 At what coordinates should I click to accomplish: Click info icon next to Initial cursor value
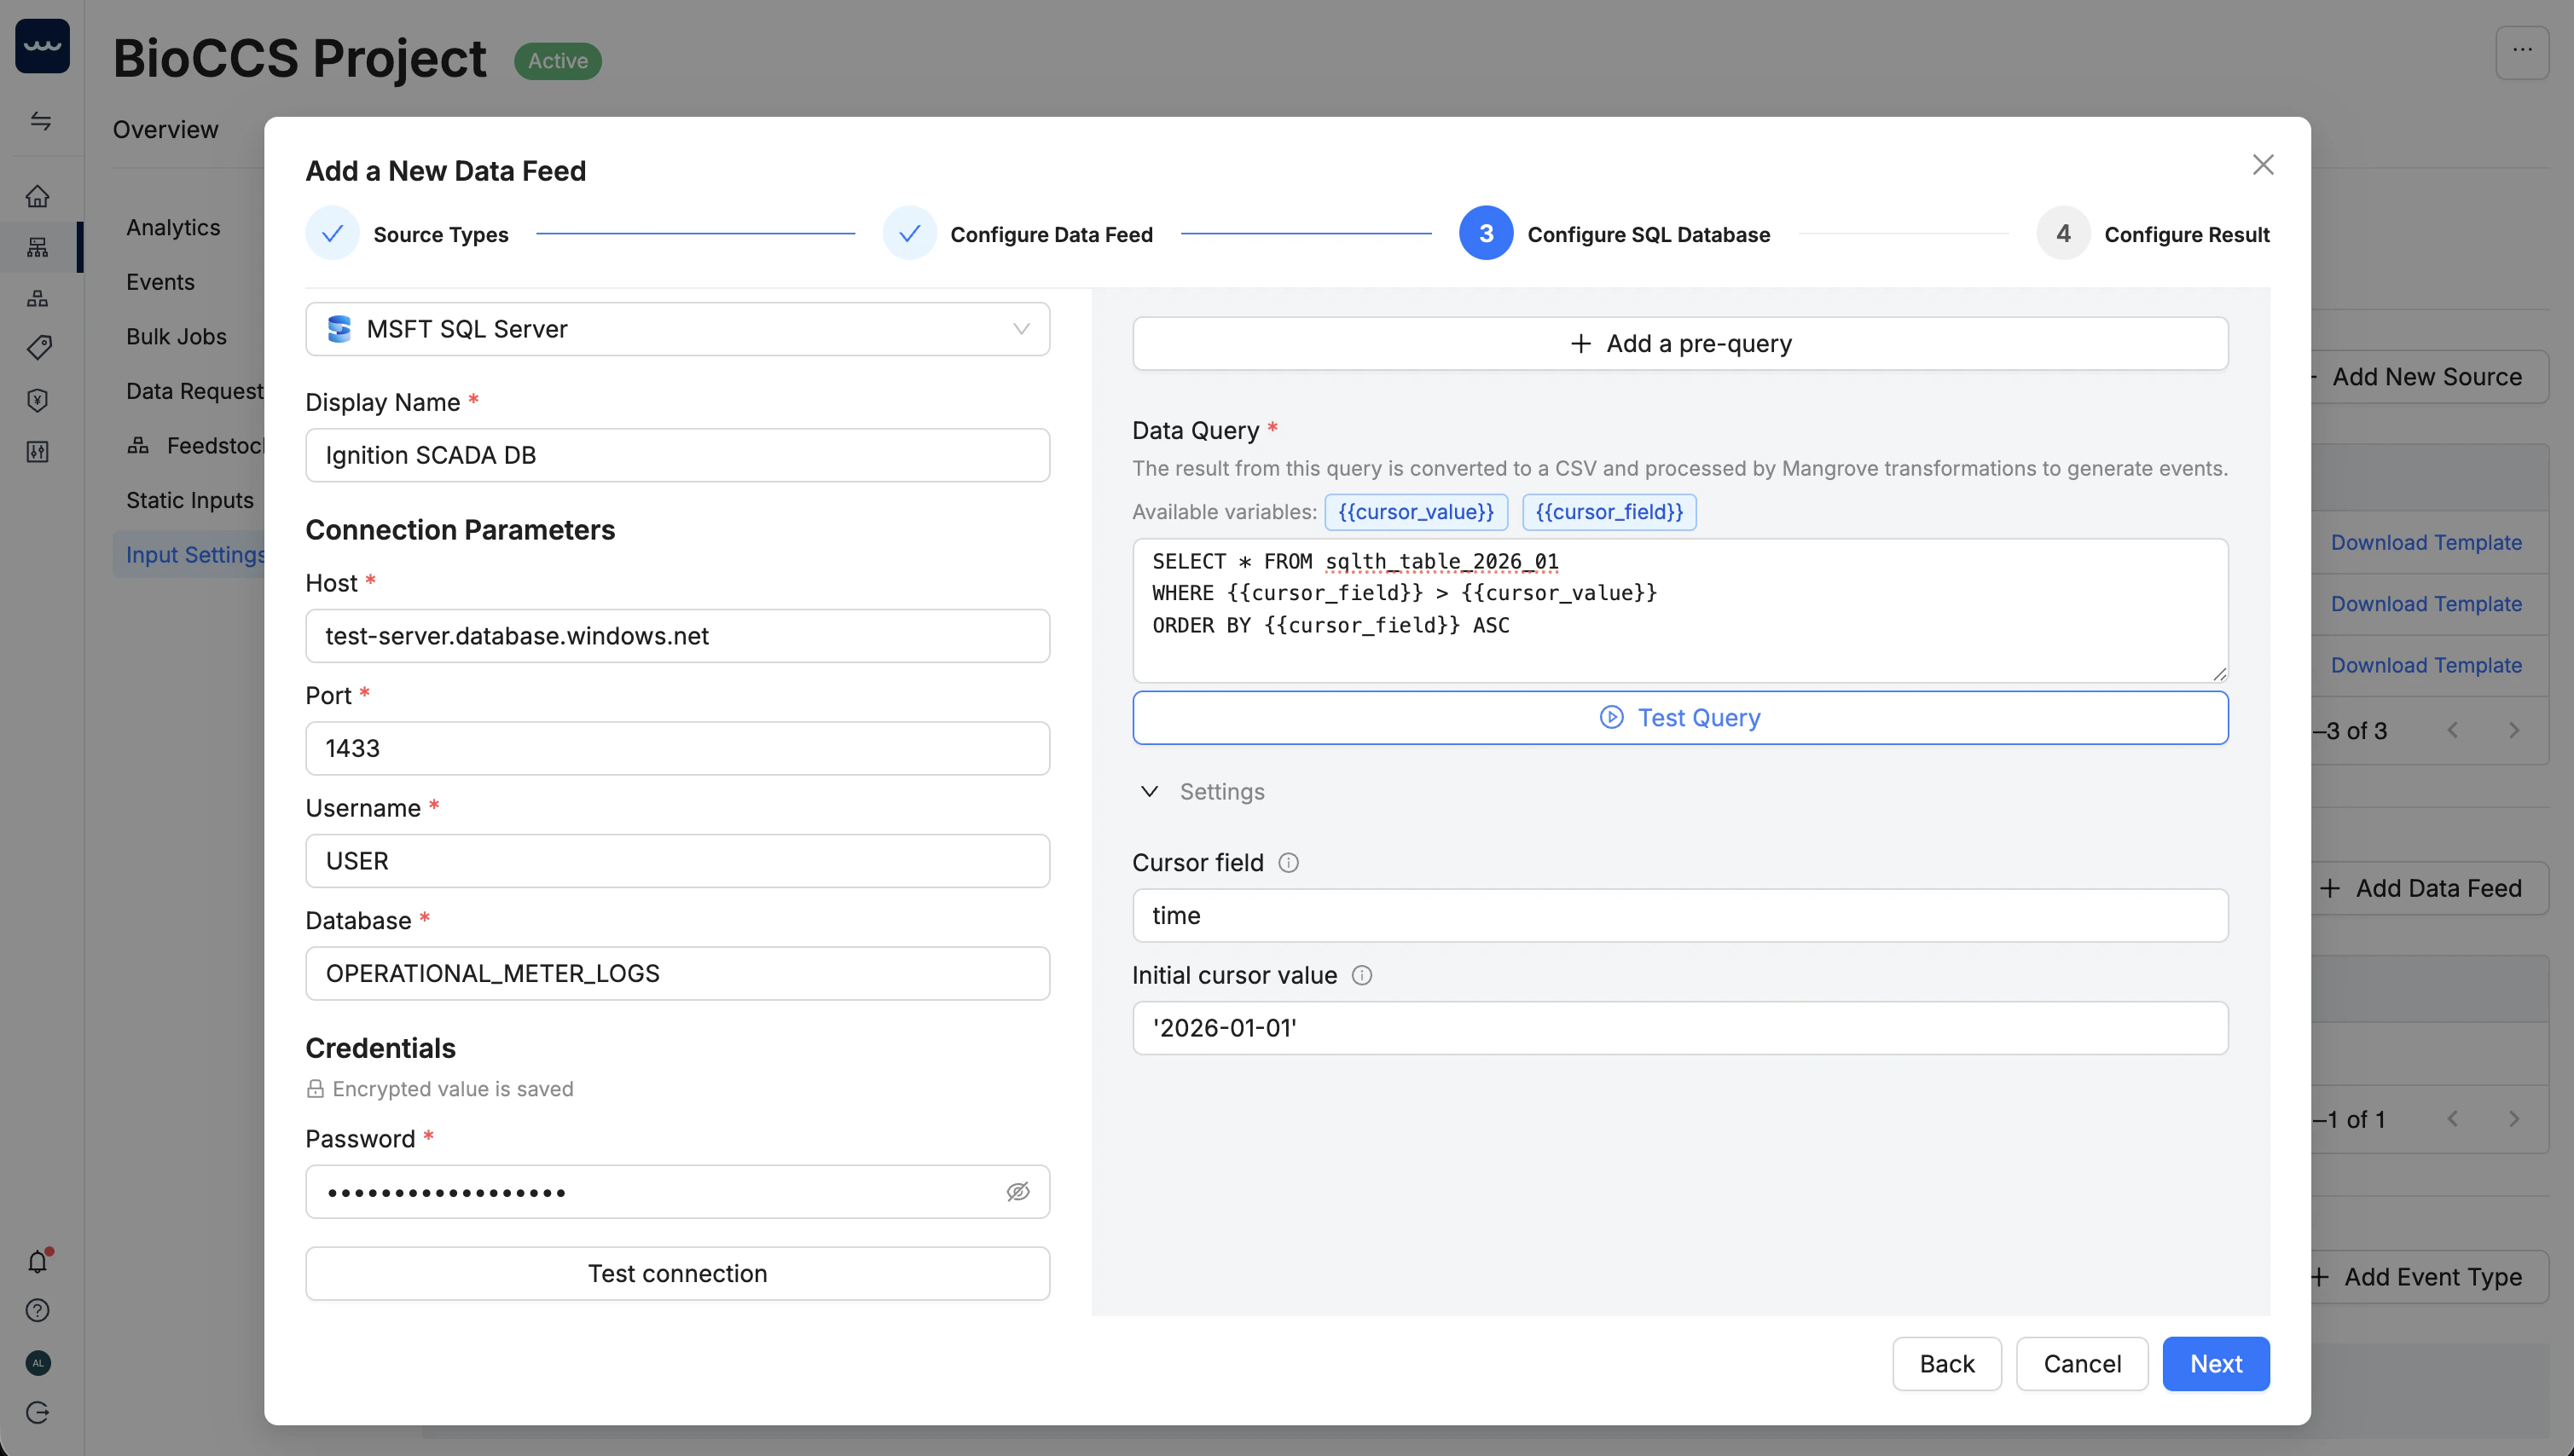pos(1361,975)
